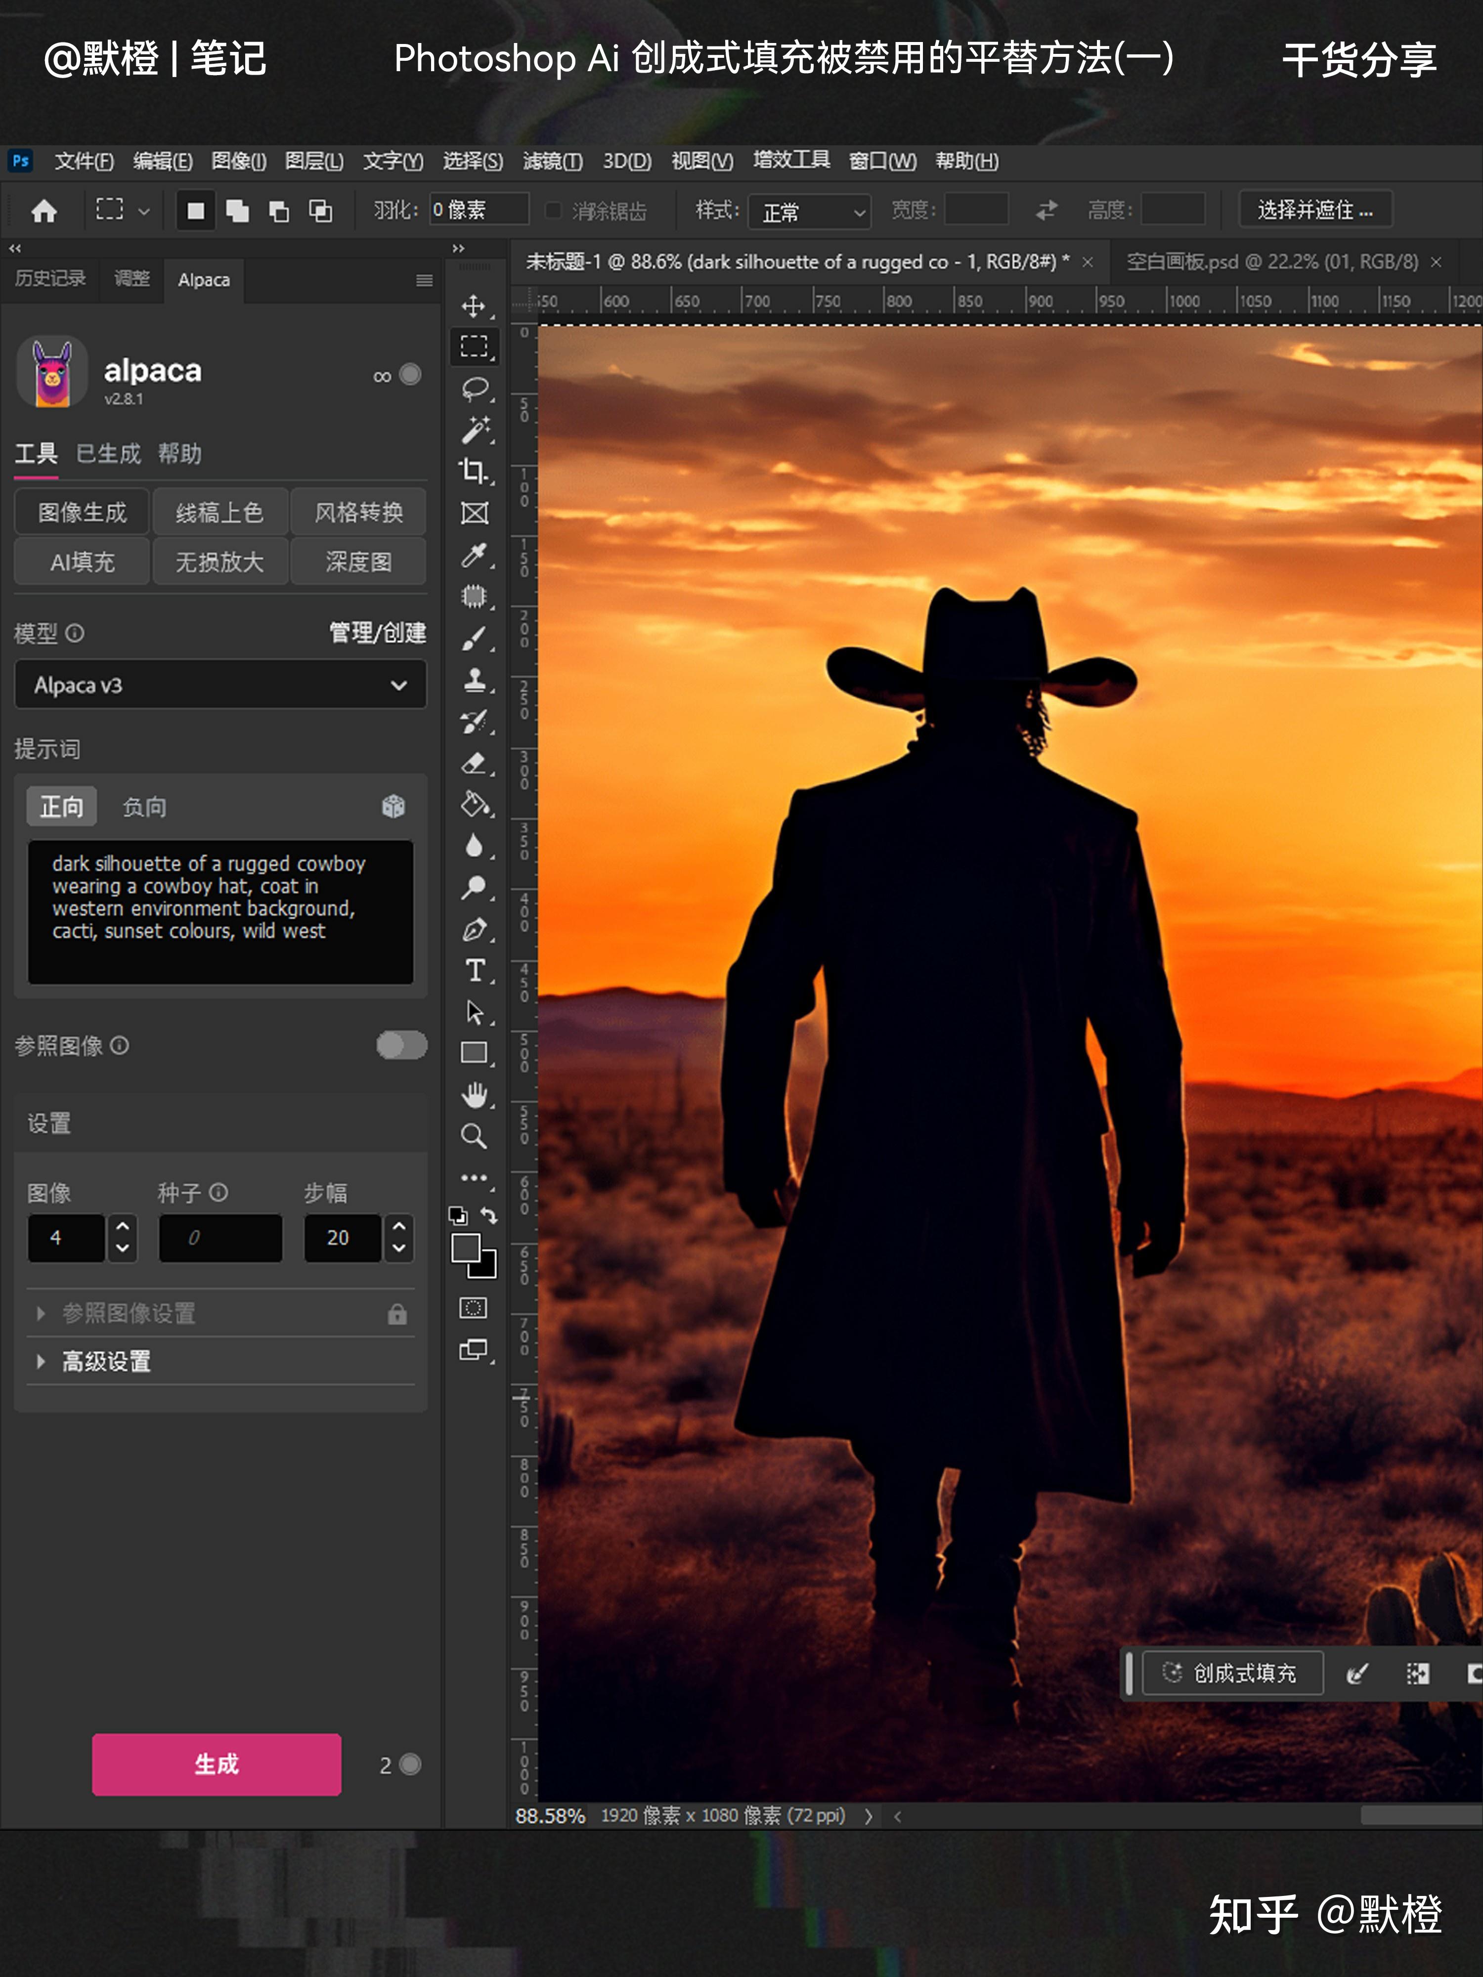The height and width of the screenshot is (1977, 1483).
Task: Select the Lasso tool
Action: (474, 388)
